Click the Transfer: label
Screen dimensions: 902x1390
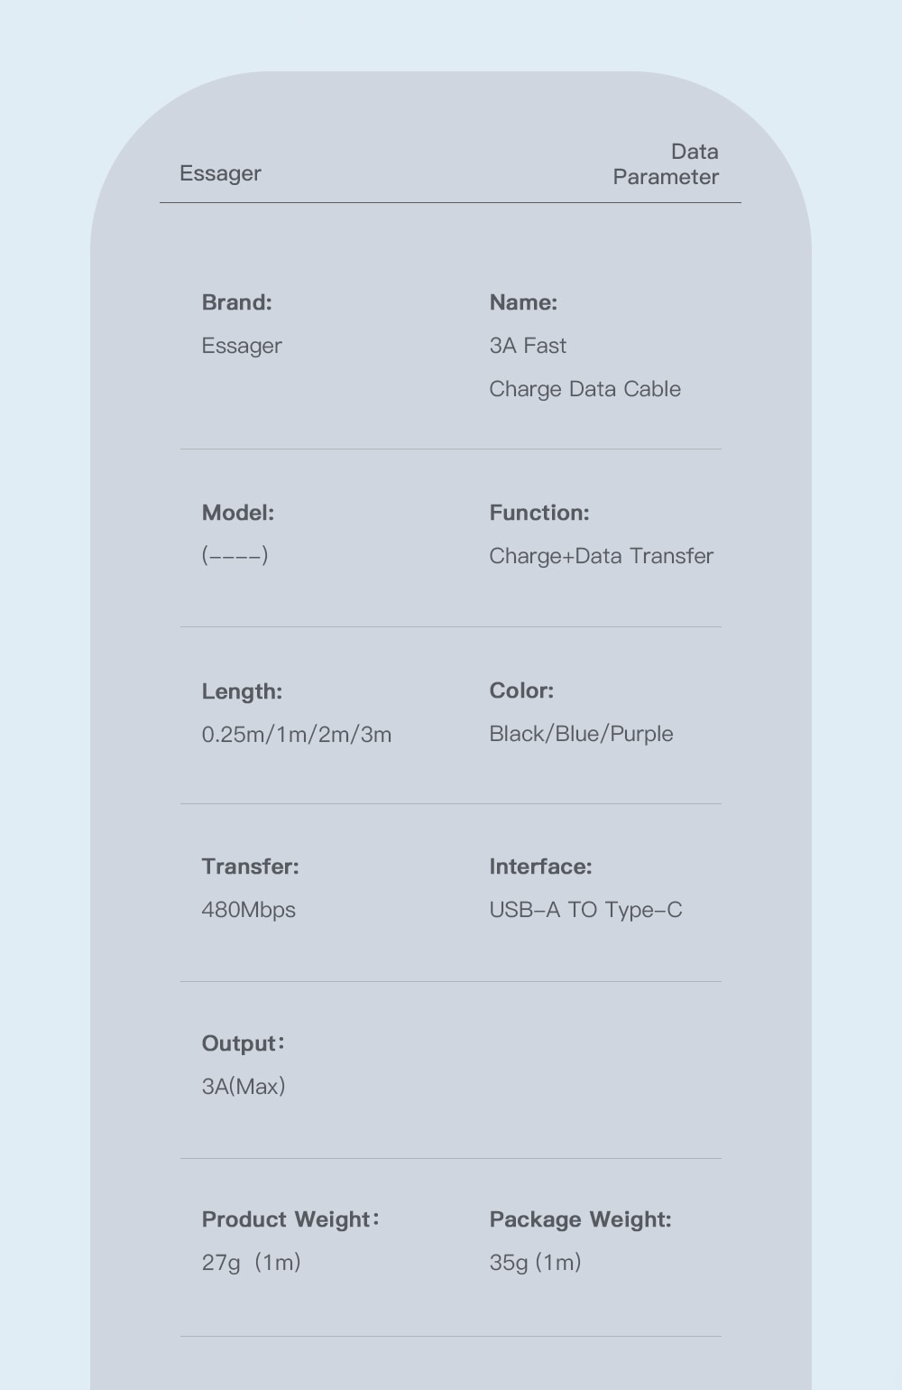pos(250,866)
